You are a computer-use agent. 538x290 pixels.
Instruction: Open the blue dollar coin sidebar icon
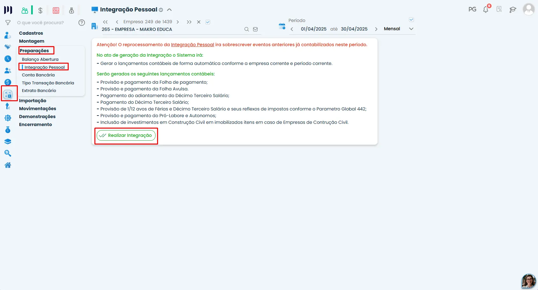point(8,82)
